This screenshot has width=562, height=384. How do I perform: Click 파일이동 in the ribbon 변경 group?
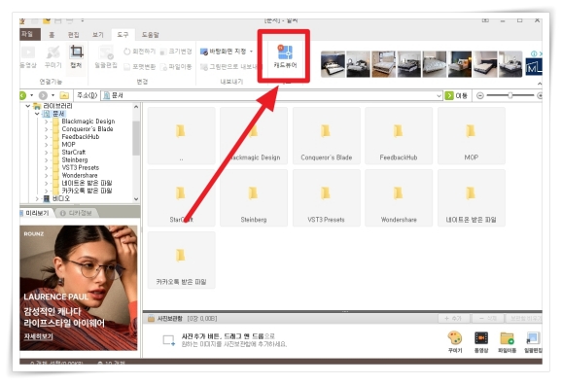tap(176, 67)
